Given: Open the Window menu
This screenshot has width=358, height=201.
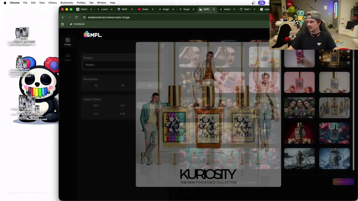Looking at the screenshot, I should coord(102,3).
